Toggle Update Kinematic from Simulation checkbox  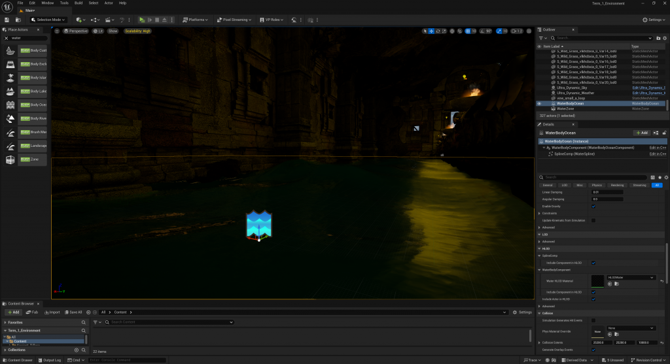593,221
